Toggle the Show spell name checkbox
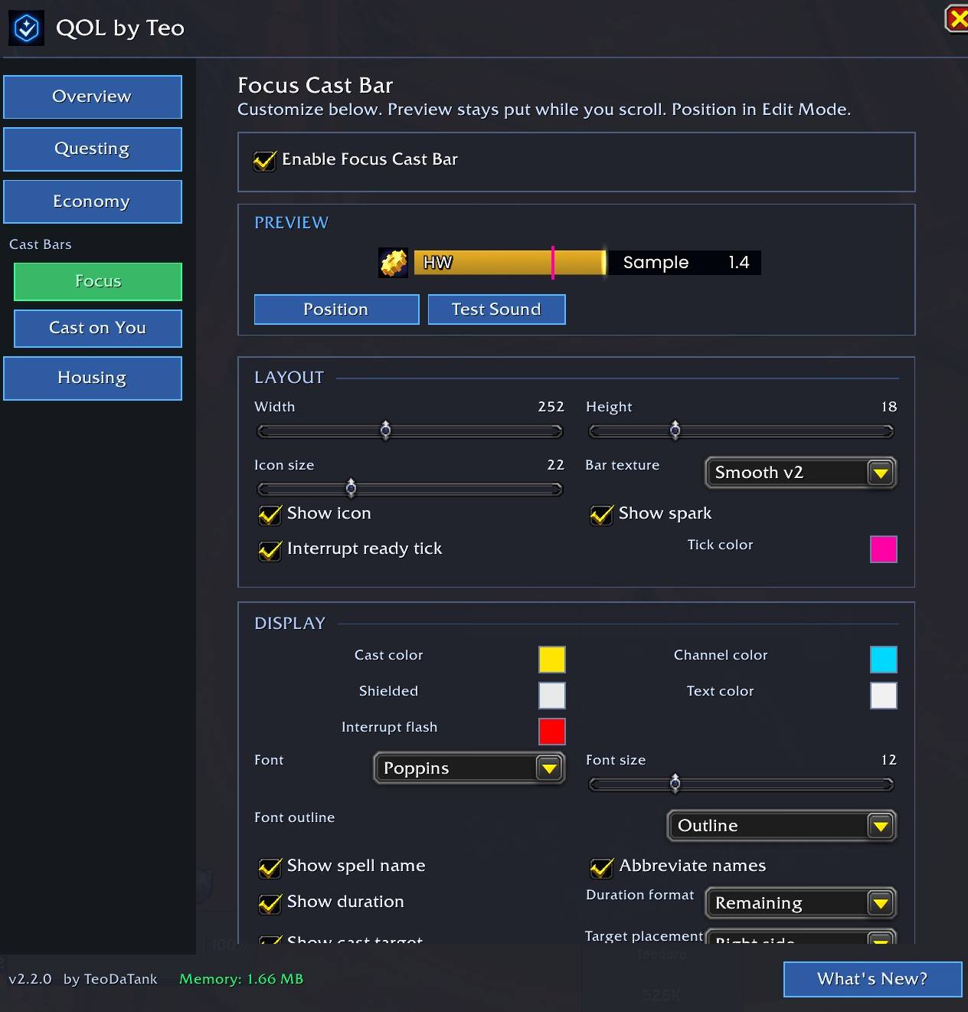Image resolution: width=968 pixels, height=1012 pixels. click(x=270, y=866)
